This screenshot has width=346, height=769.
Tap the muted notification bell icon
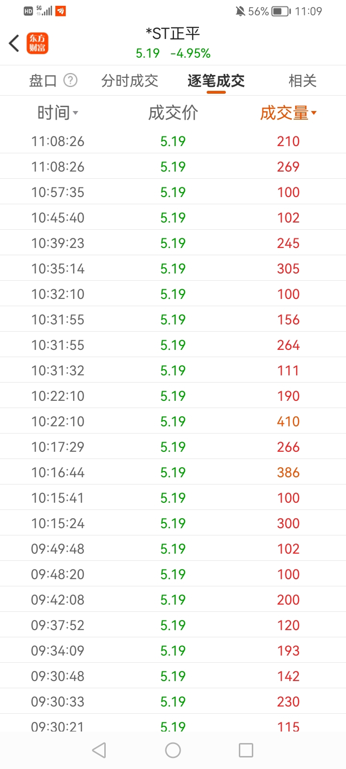point(240,11)
